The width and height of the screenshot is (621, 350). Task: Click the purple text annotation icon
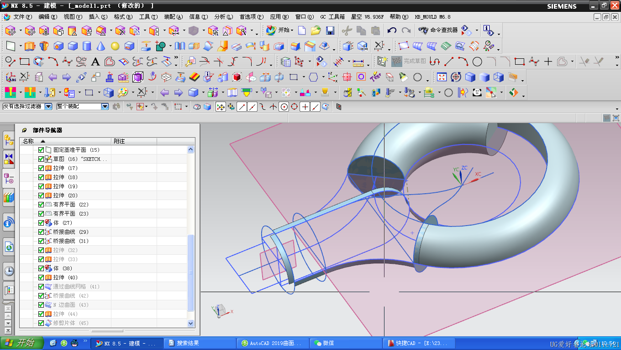[375, 77]
